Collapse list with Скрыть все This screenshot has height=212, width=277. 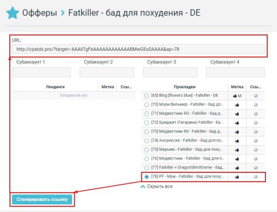click(x=157, y=187)
